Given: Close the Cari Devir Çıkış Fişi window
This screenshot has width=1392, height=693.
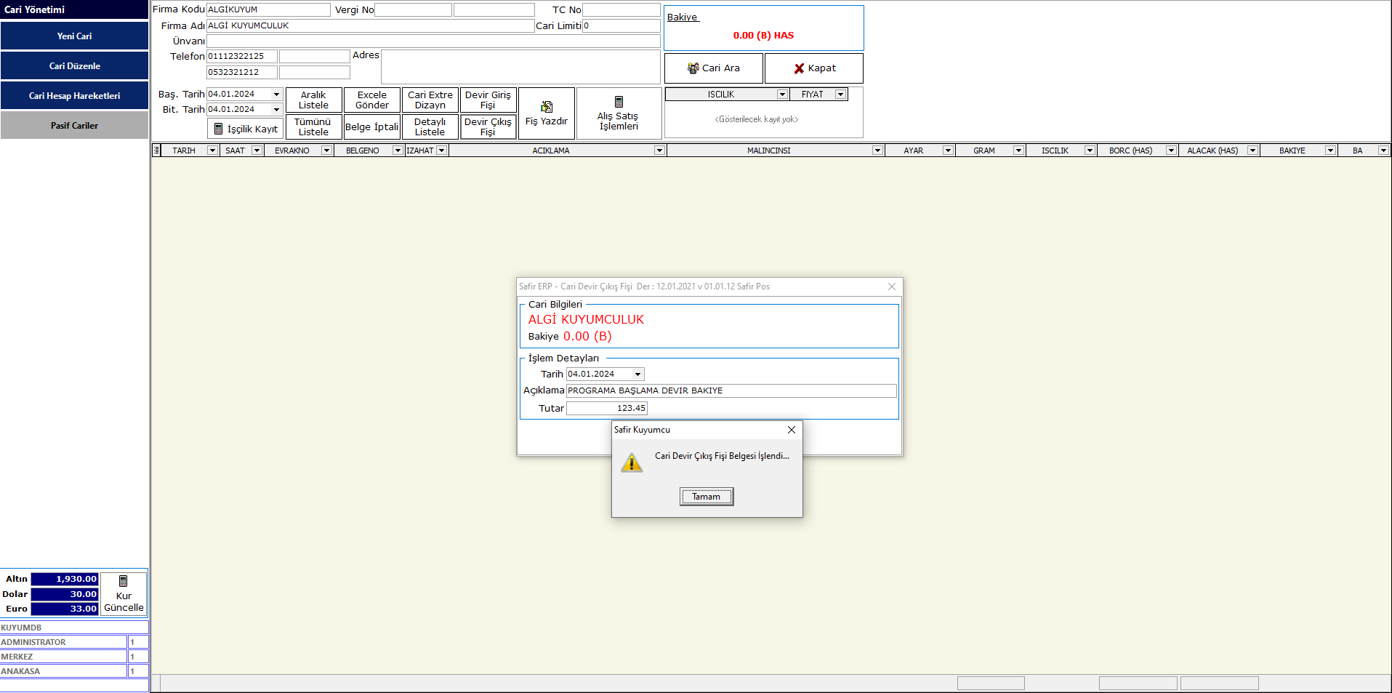Looking at the screenshot, I should point(892,287).
